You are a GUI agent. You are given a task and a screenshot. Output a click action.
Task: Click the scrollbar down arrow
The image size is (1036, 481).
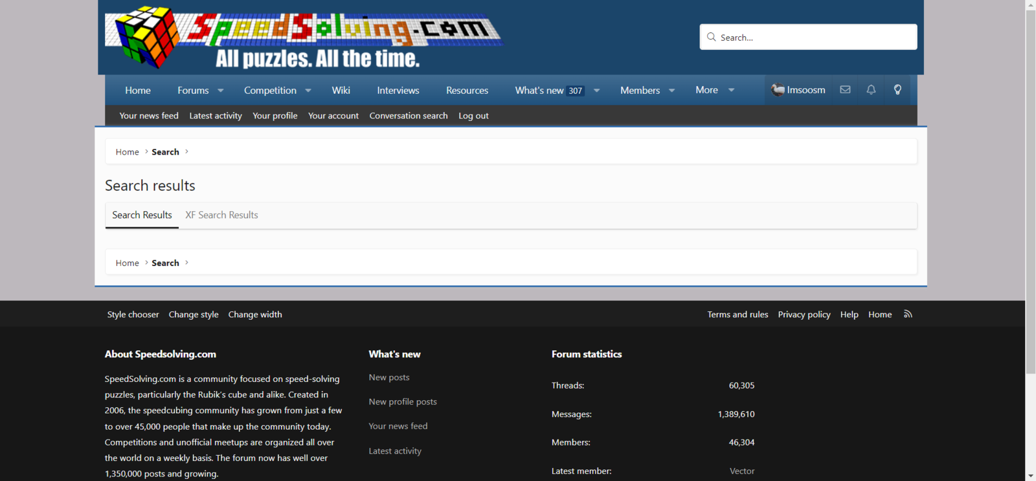[1030, 476]
